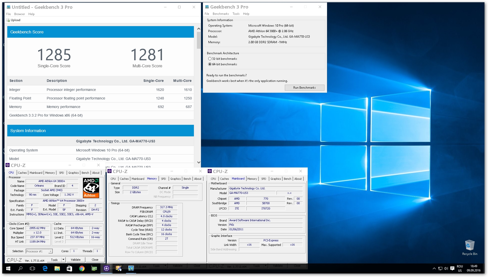The height and width of the screenshot is (277, 488).
Task: Click the CPU-Z title icon of the Memory window
Action: pyautogui.click(x=110, y=171)
